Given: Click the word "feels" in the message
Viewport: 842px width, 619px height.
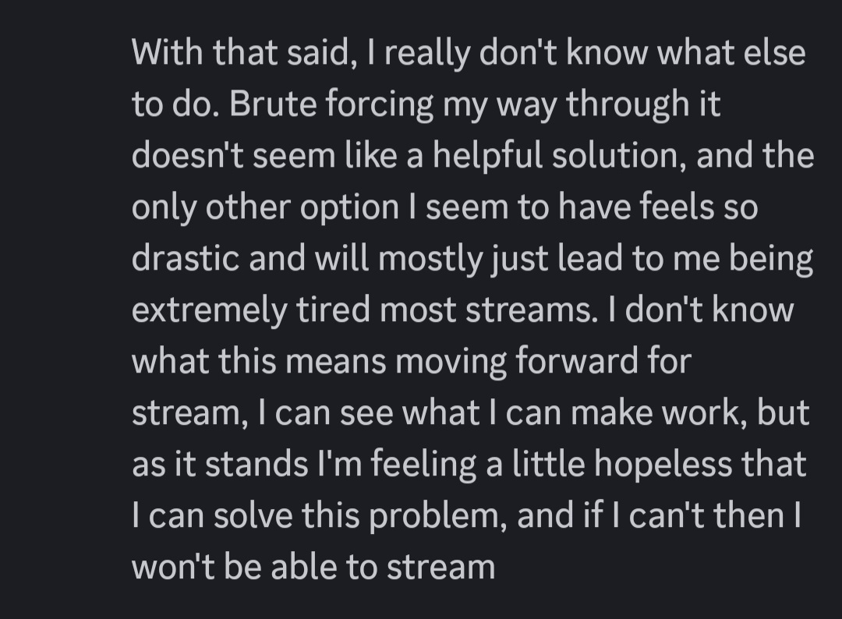Looking at the screenshot, I should (675, 207).
